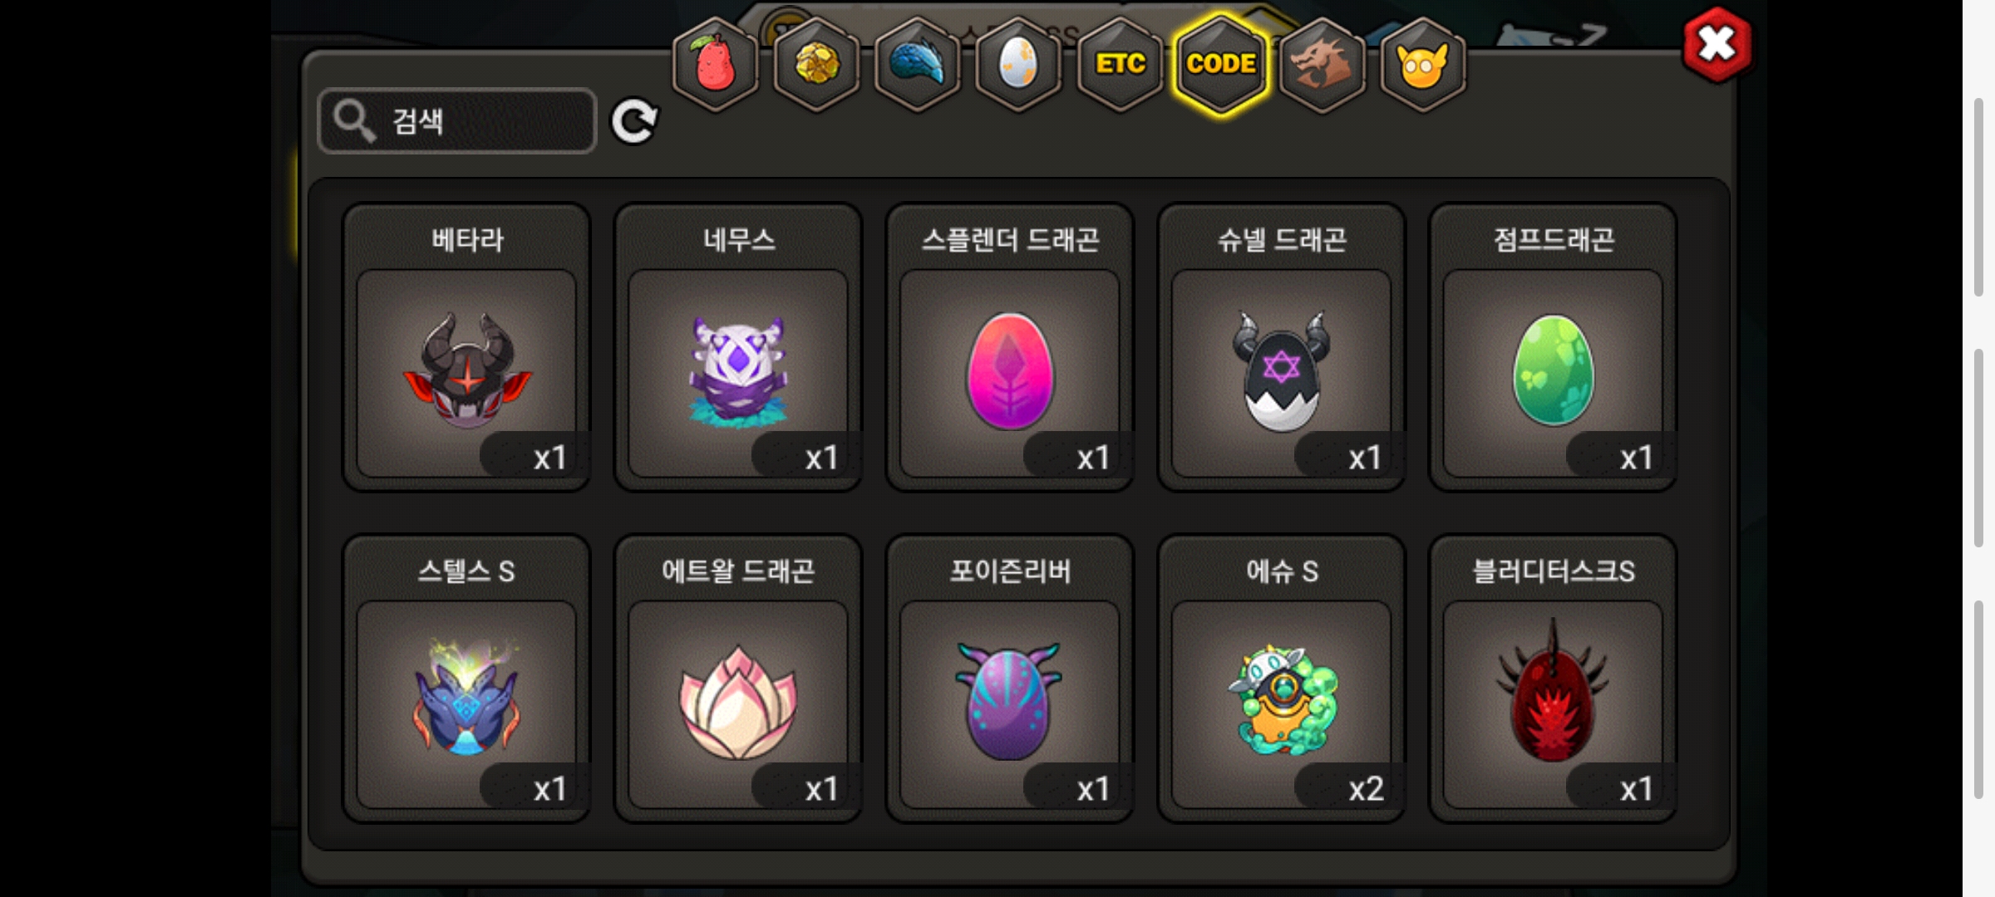Switch to the white egg category
Screen dimensions: 1995x897
pos(1018,64)
